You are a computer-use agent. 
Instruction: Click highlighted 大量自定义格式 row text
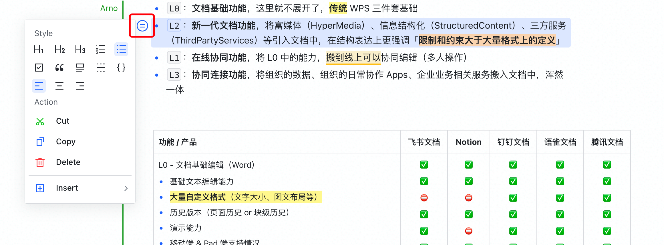pyautogui.click(x=246, y=197)
